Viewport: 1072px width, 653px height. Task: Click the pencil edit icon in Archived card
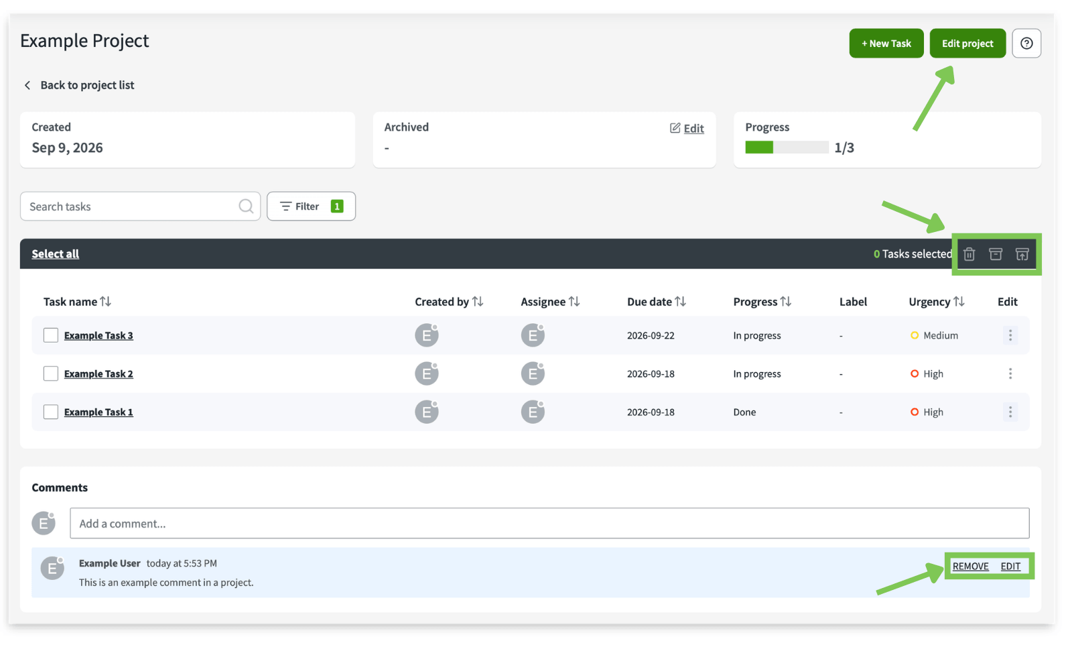pyautogui.click(x=675, y=128)
